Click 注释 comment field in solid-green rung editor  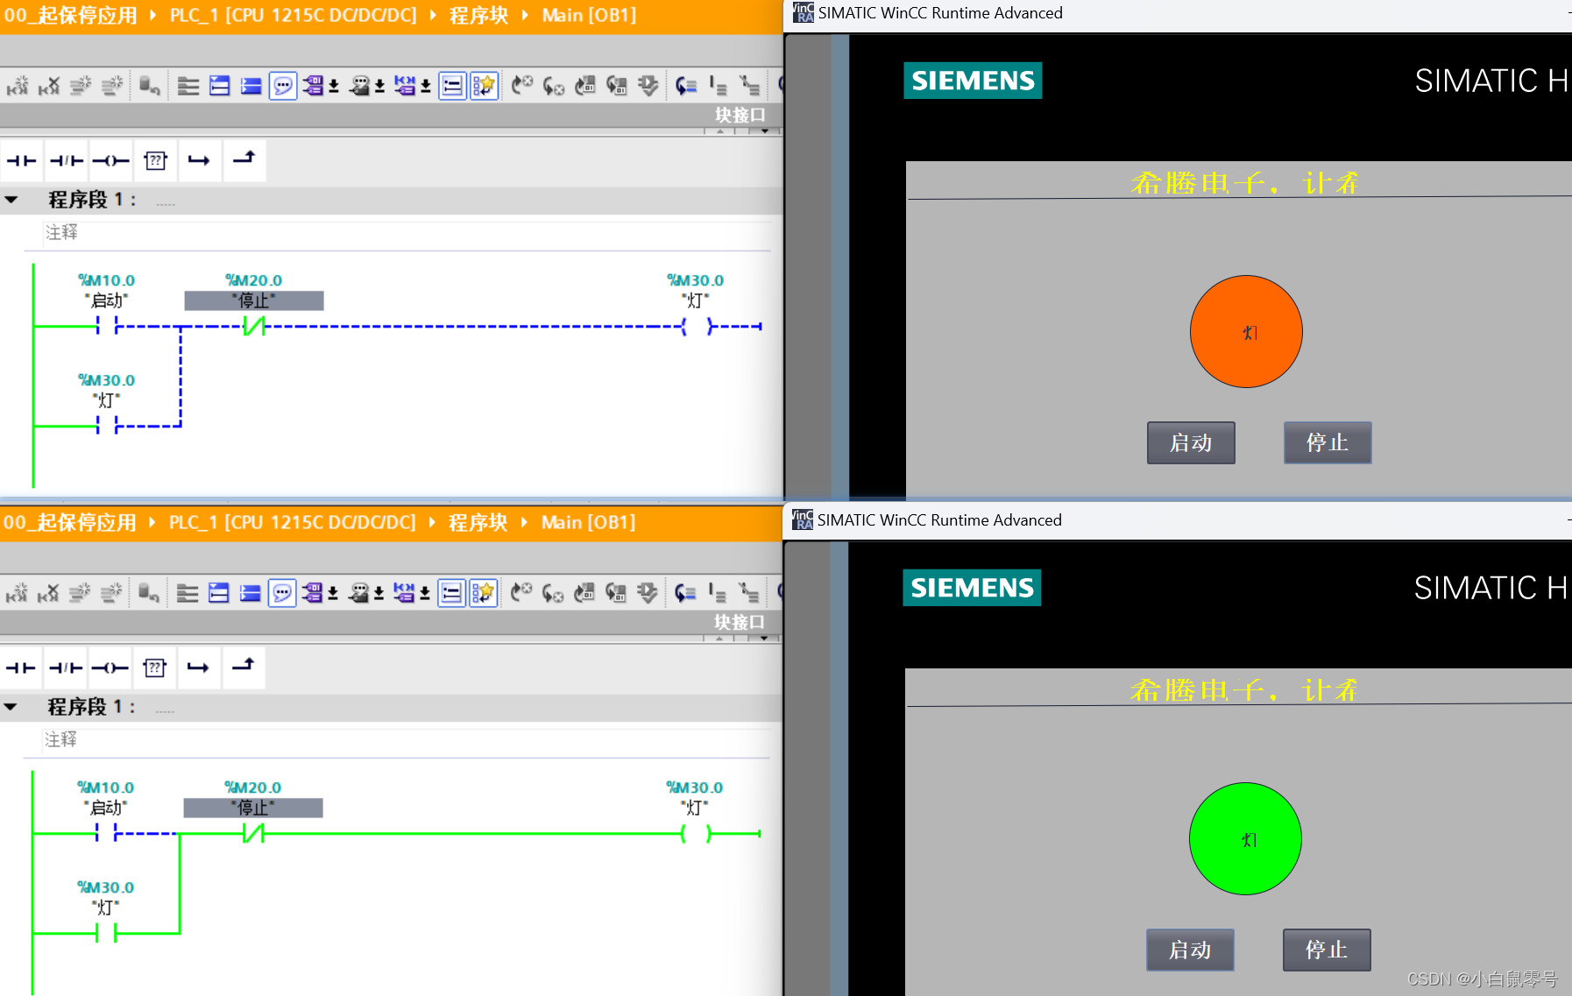(x=407, y=739)
